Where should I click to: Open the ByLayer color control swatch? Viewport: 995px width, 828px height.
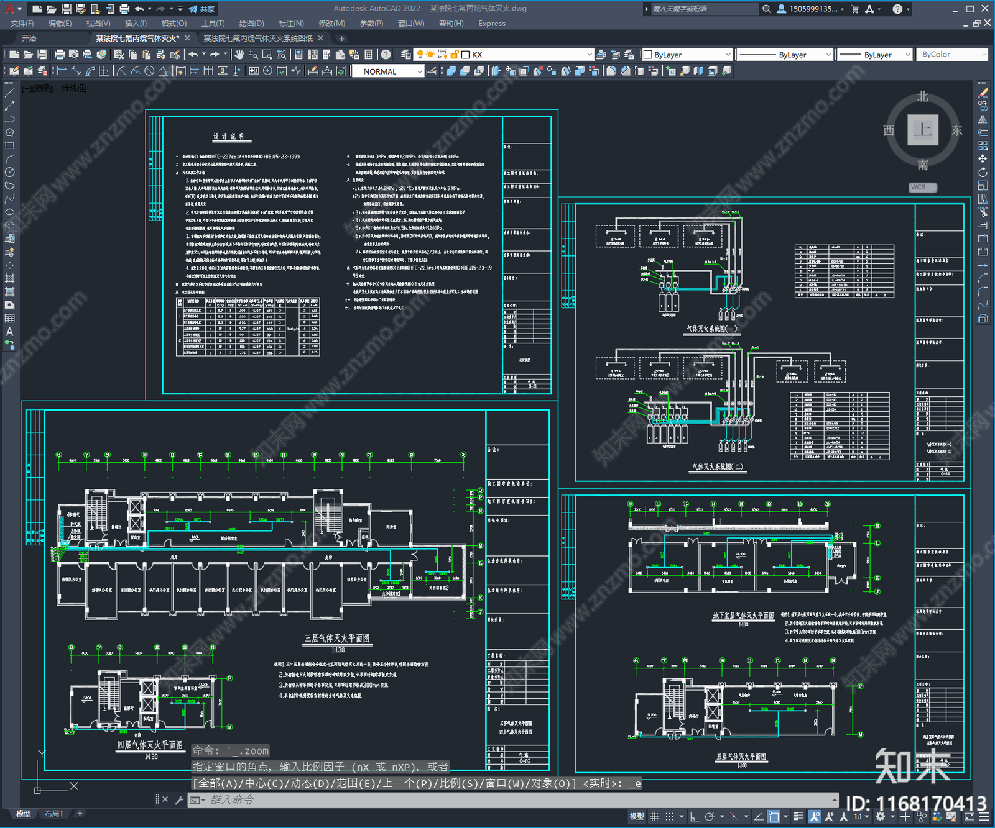pos(687,55)
